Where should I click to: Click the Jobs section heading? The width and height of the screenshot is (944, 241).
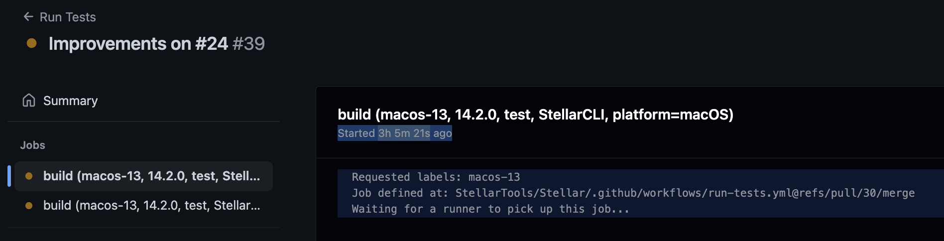(x=32, y=145)
